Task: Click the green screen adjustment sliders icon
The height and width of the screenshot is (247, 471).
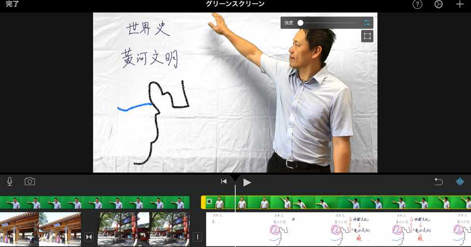Action: pos(367,23)
